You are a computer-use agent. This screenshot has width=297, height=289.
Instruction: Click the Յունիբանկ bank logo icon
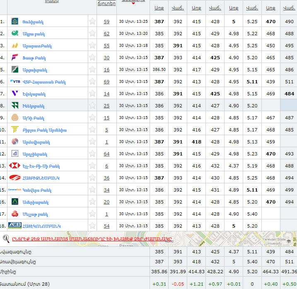point(15,21)
